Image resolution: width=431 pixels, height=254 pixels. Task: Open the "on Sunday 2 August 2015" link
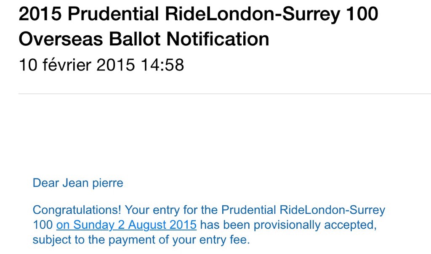(x=126, y=225)
